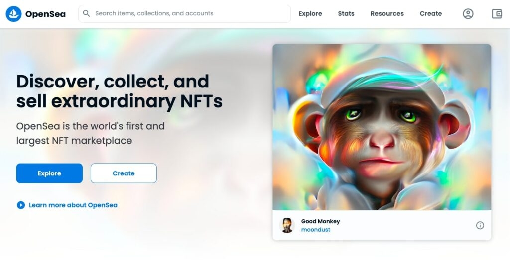Click the OpenSea ship logo icon
This screenshot has width=510, height=260.
(13, 14)
